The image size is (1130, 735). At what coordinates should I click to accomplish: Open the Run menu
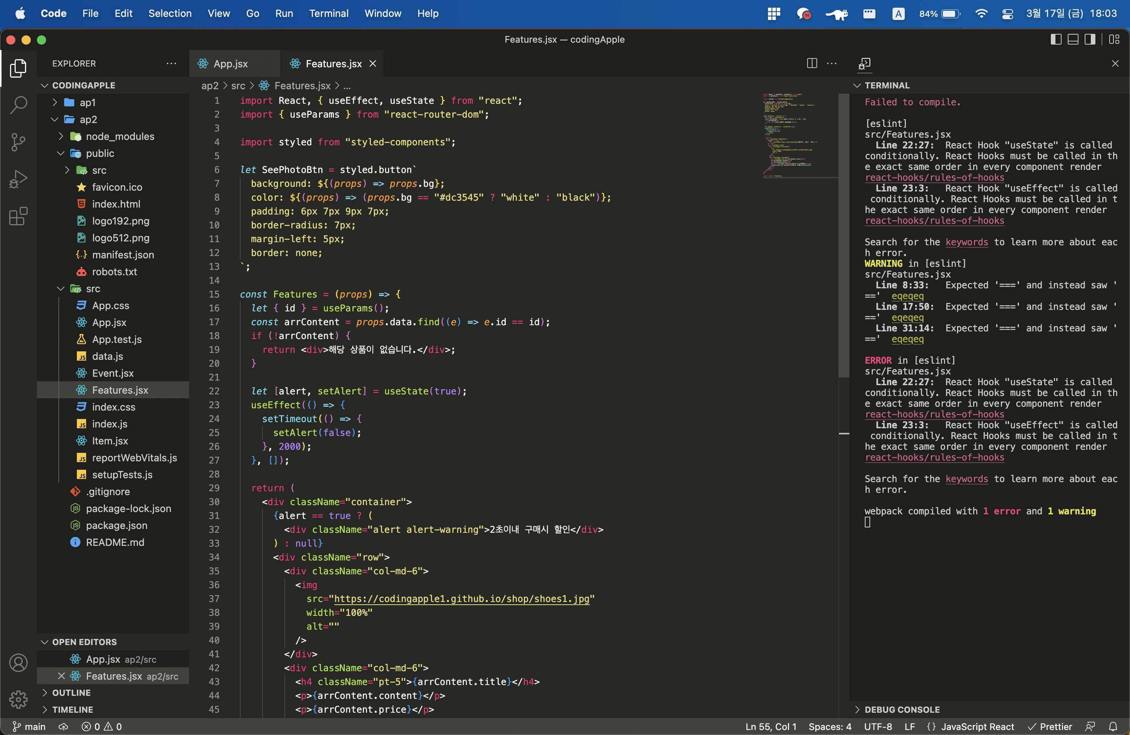click(284, 13)
